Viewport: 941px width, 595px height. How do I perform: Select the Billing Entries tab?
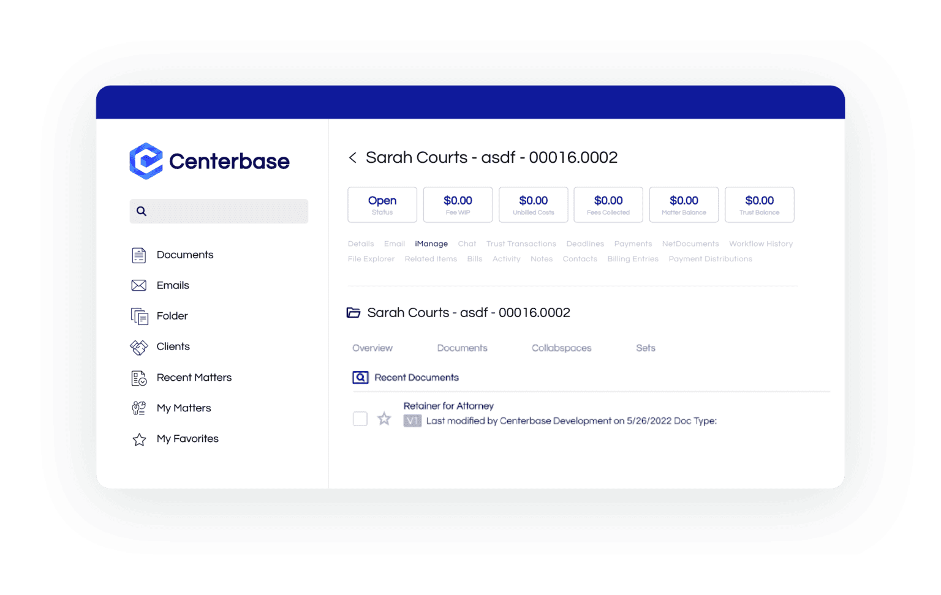(x=633, y=259)
